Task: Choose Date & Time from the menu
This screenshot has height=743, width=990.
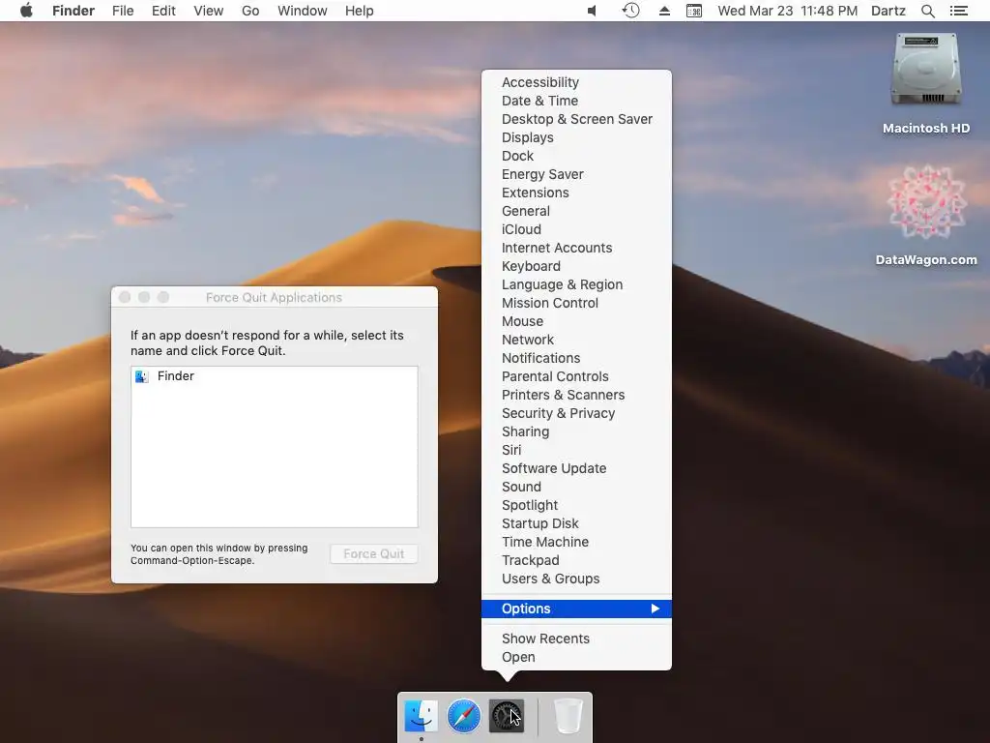Action: 576,101
